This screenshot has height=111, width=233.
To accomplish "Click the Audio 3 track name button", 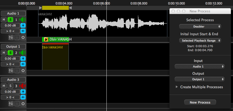I will [13, 80].
